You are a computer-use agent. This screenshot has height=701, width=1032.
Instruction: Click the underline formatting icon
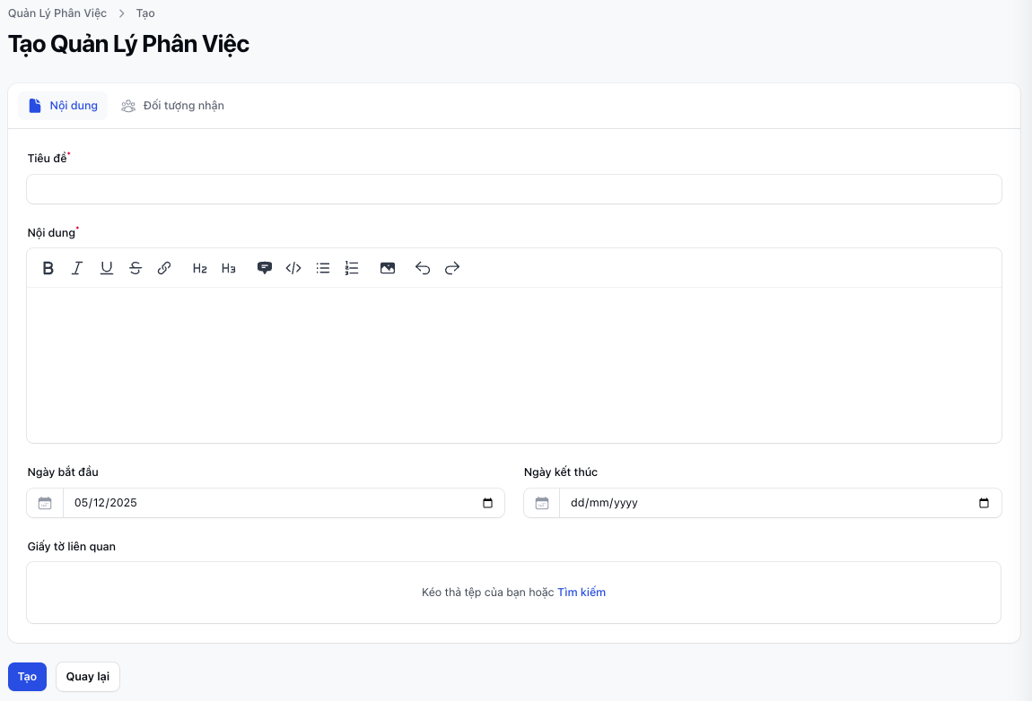(x=107, y=268)
